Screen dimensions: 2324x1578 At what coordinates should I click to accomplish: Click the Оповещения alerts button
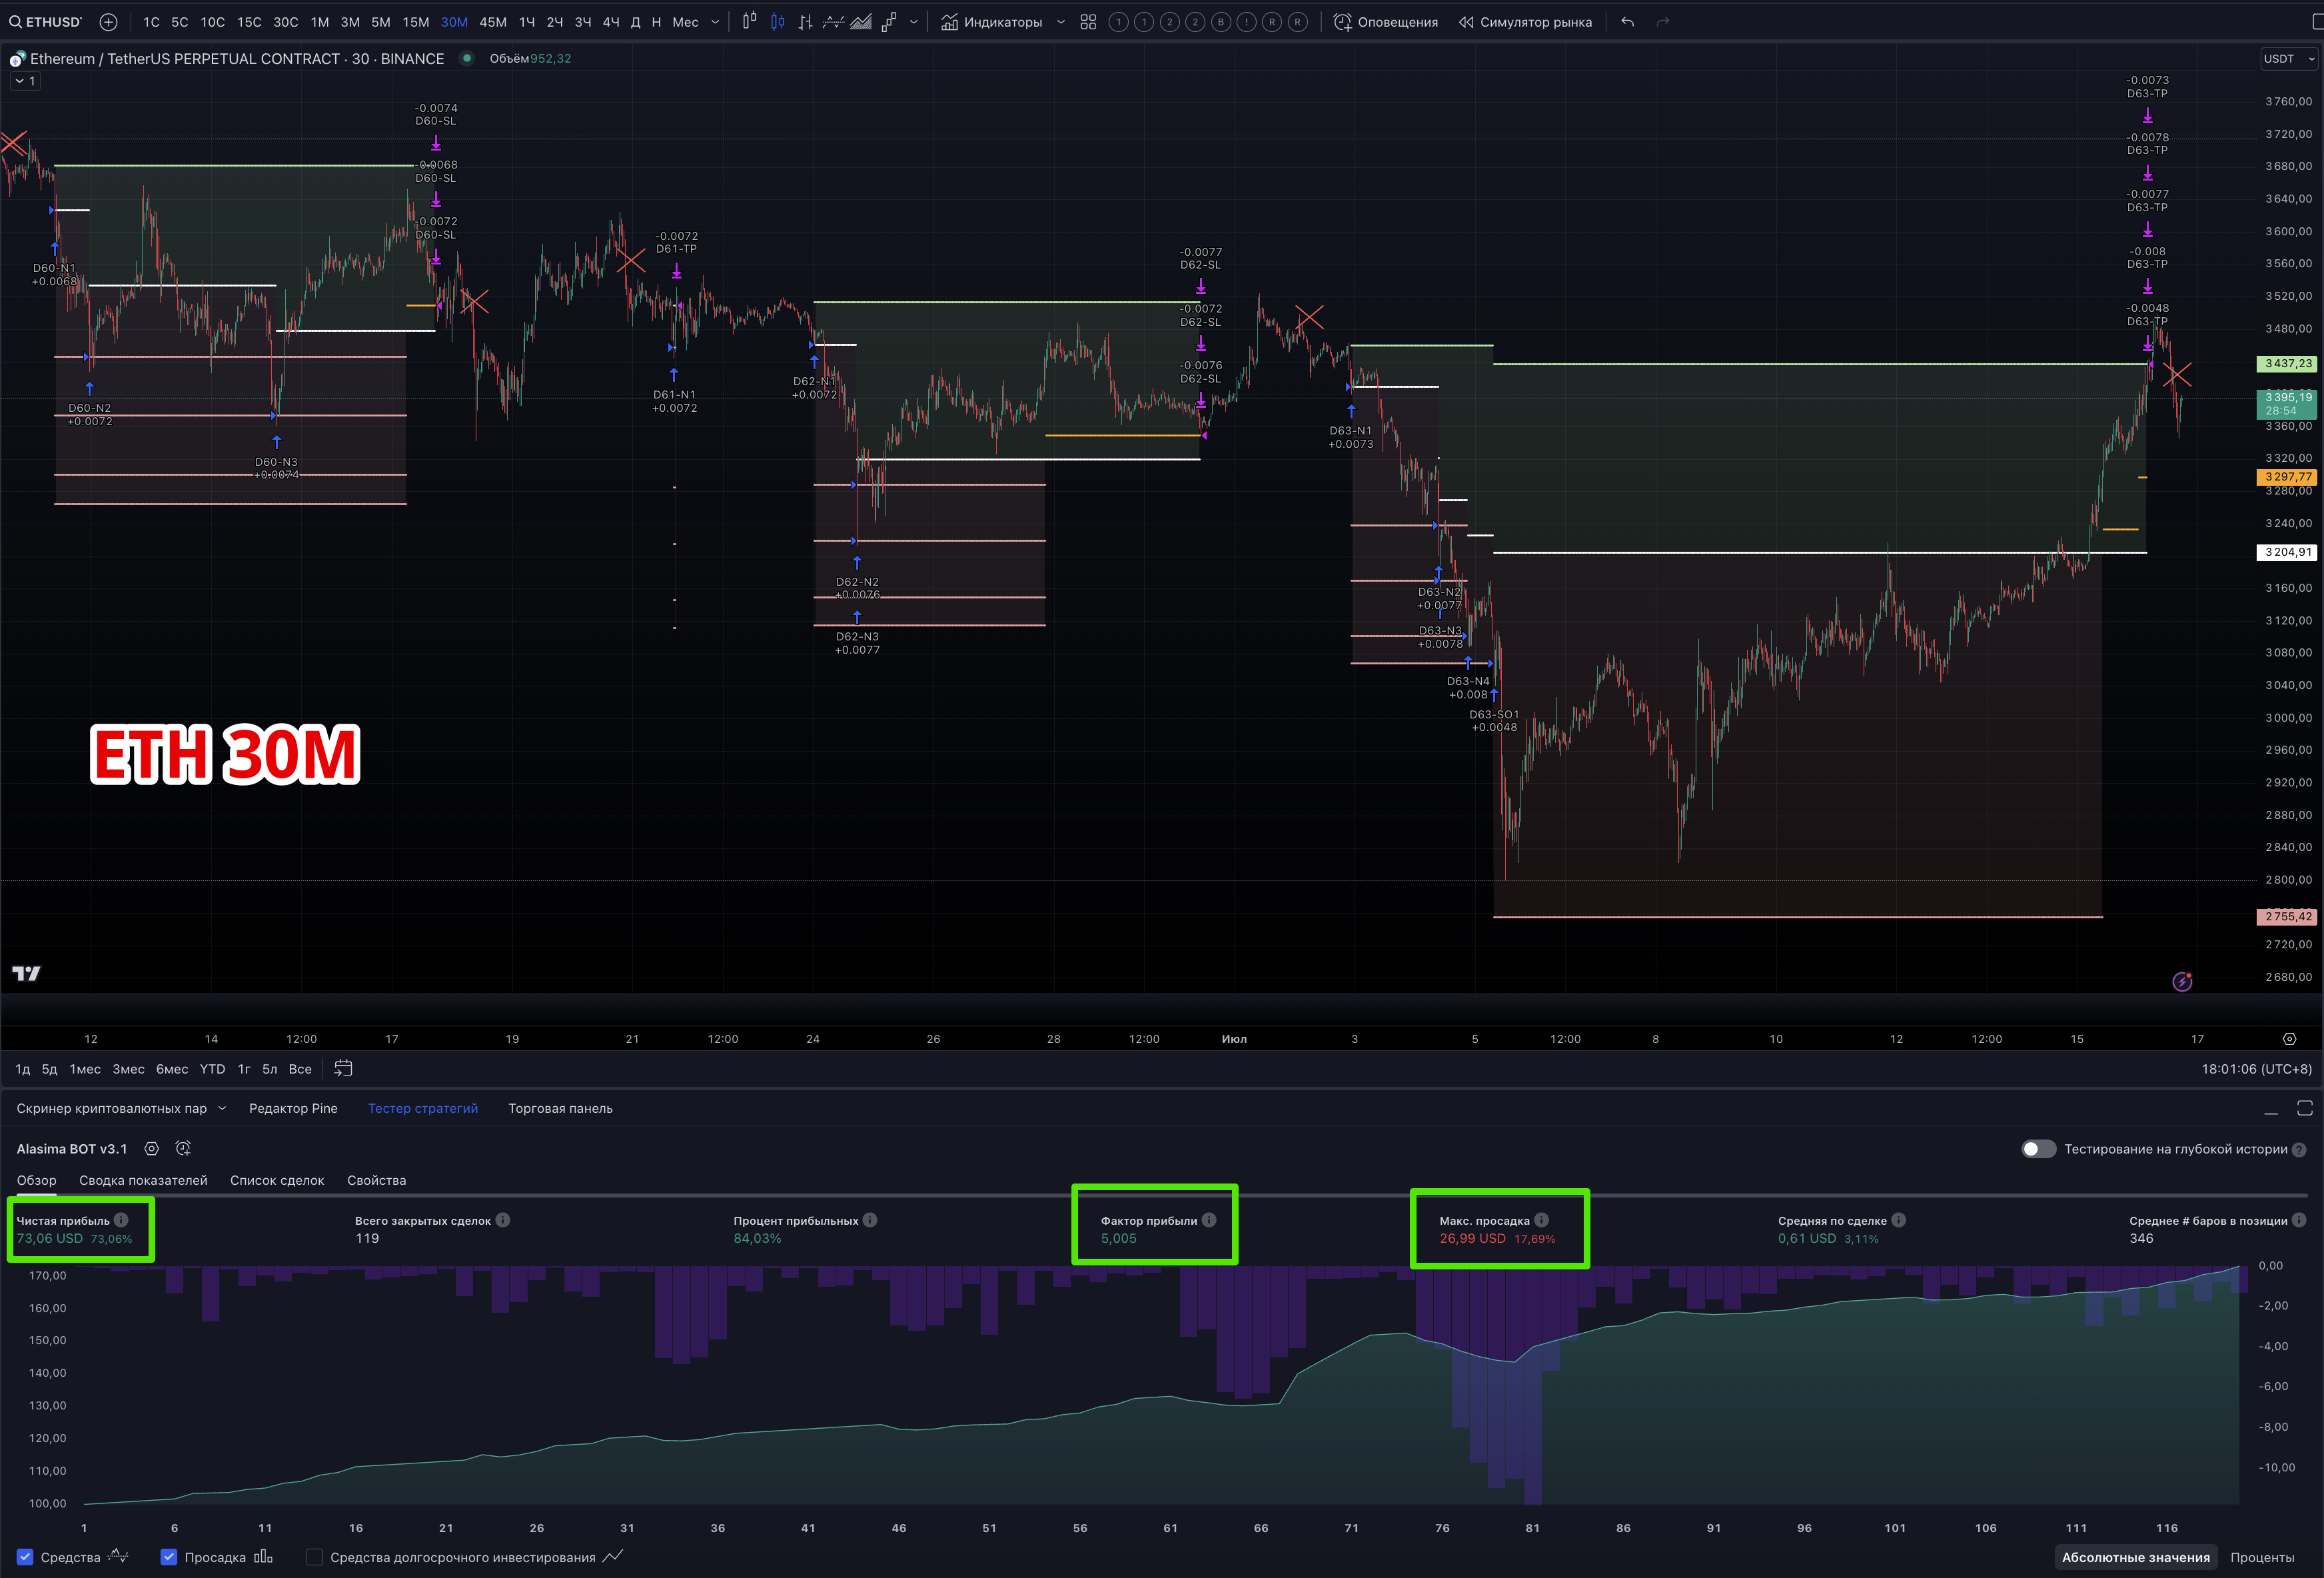click(1386, 22)
